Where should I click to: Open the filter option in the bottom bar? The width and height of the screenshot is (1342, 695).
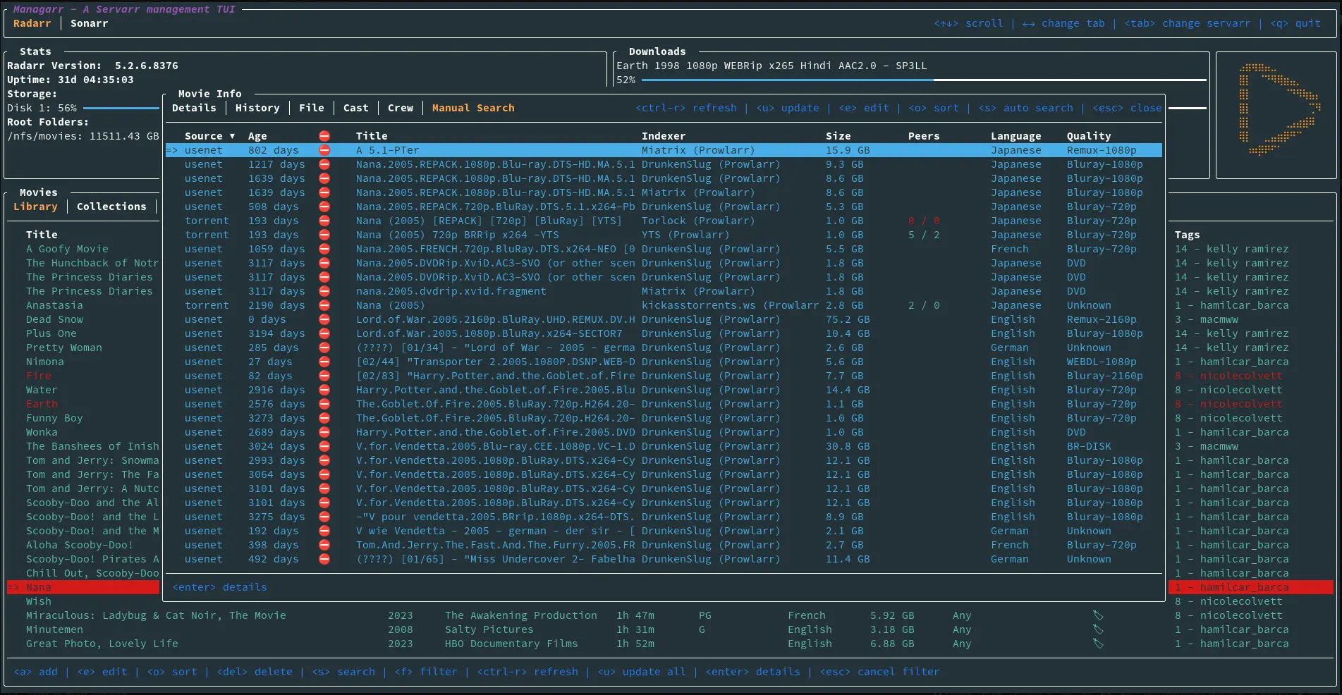425,672
